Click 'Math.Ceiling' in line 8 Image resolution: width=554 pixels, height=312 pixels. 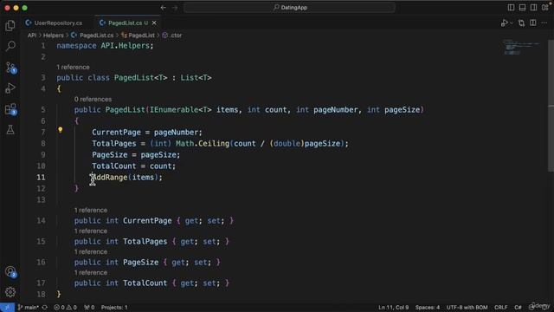[x=203, y=144]
